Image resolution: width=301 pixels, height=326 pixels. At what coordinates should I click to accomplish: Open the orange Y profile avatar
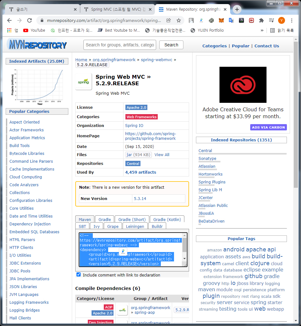(x=282, y=20)
